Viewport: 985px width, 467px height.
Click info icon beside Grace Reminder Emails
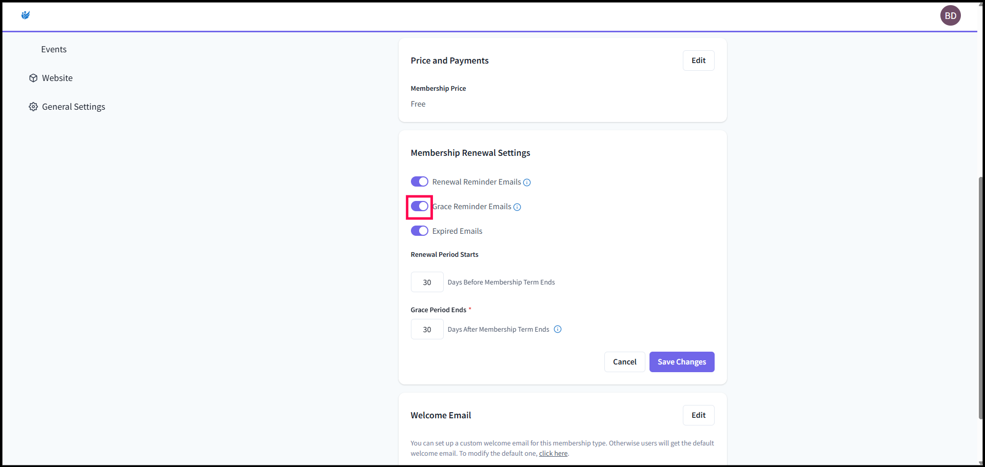[517, 207]
